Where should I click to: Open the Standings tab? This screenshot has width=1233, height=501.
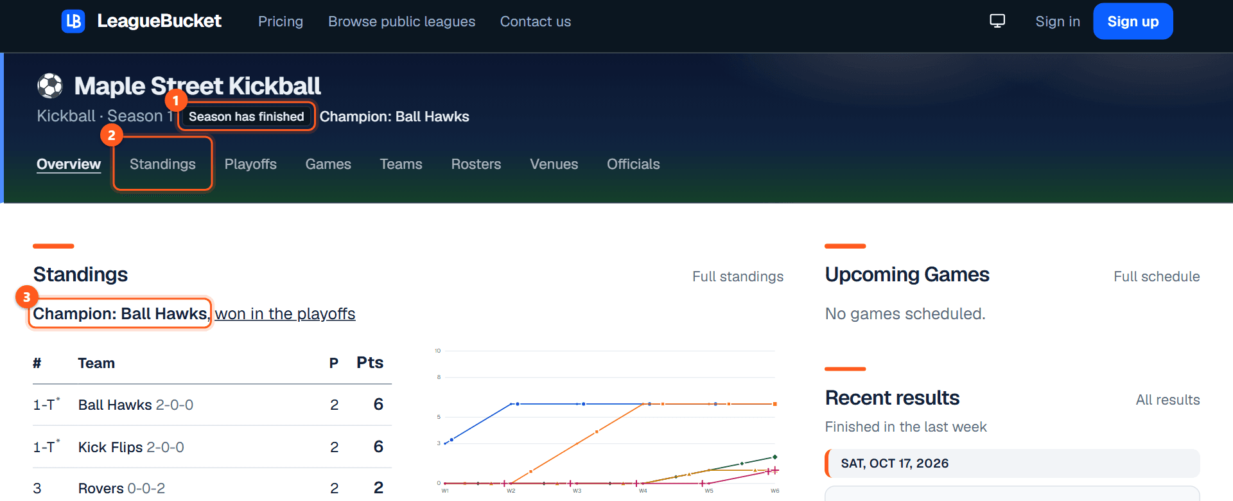(x=162, y=164)
